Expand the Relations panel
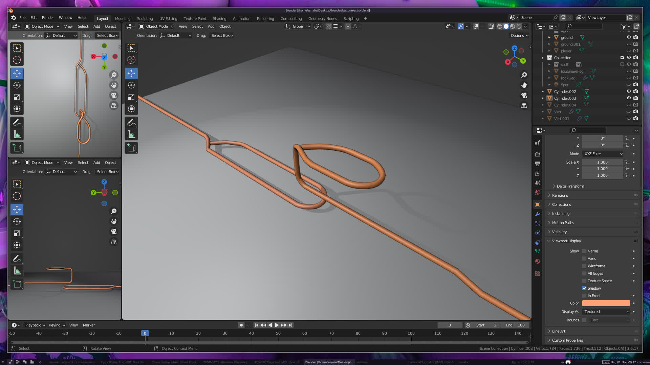 coord(560,195)
